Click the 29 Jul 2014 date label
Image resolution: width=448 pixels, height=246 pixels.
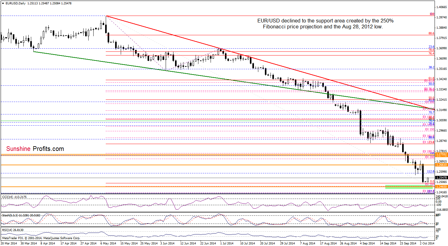(288, 243)
